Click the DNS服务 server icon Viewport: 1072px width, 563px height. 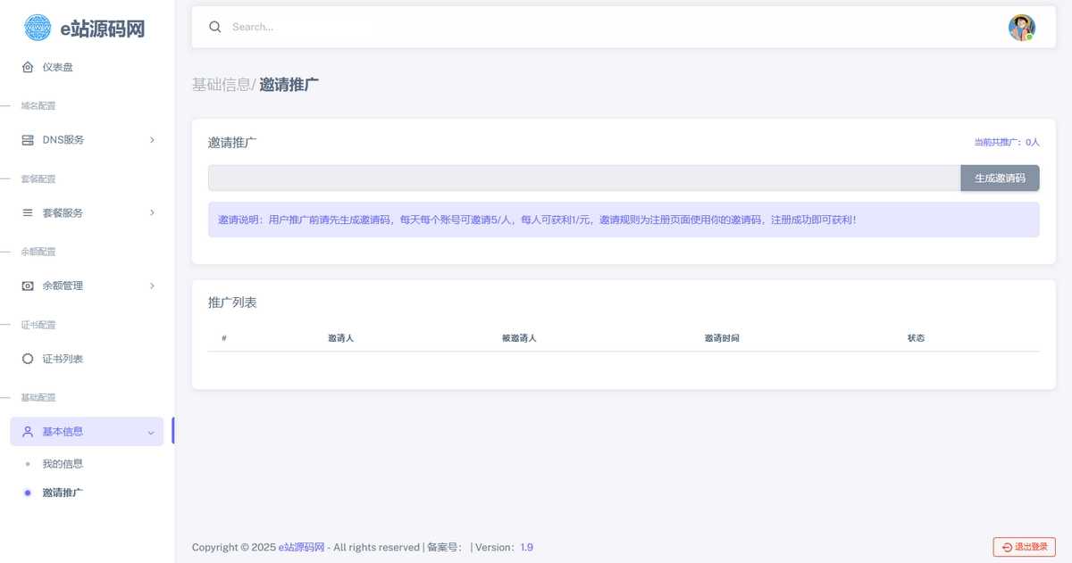[x=28, y=140]
